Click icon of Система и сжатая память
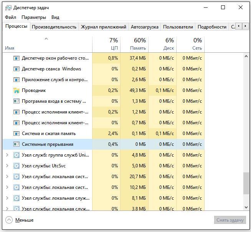 [x=17, y=134]
